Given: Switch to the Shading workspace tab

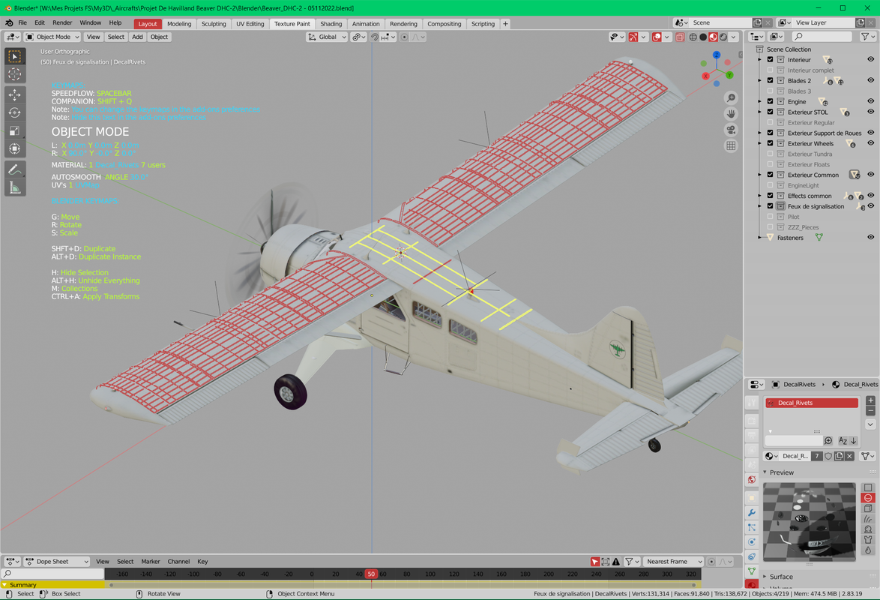Looking at the screenshot, I should (x=331, y=23).
